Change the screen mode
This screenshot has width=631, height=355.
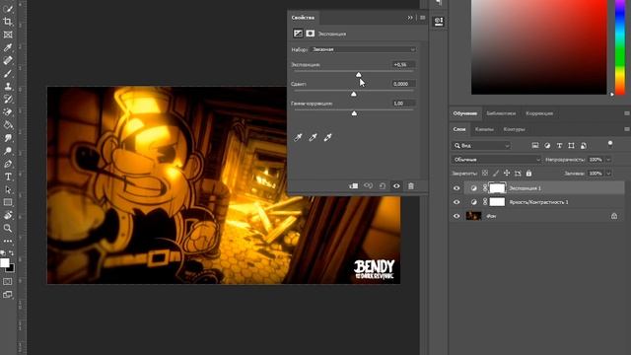tap(8, 295)
